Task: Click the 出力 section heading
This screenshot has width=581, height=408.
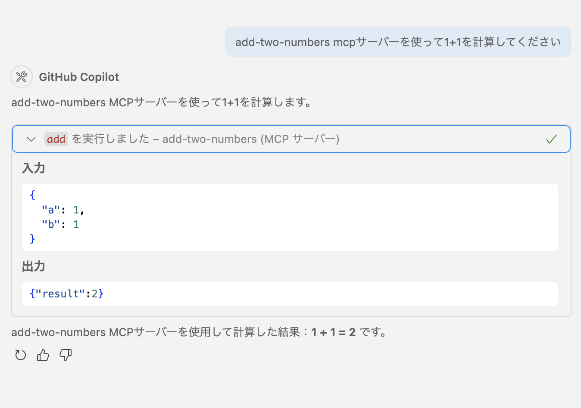Action: coord(33,266)
